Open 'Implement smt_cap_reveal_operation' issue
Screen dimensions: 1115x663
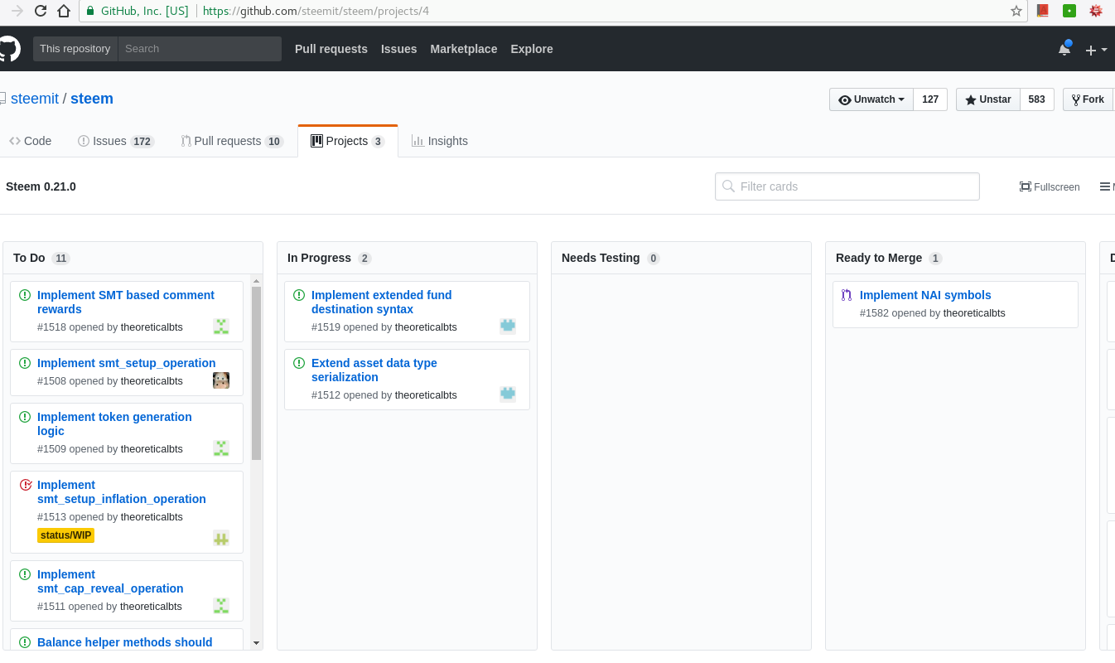[x=110, y=581]
